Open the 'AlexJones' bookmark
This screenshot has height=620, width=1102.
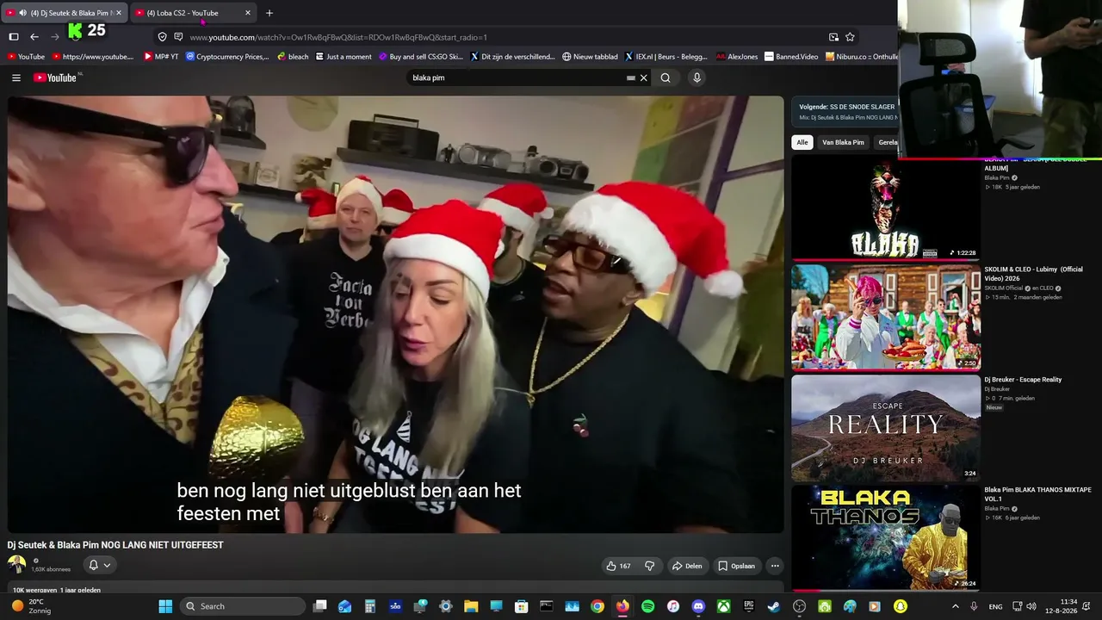[737, 57]
